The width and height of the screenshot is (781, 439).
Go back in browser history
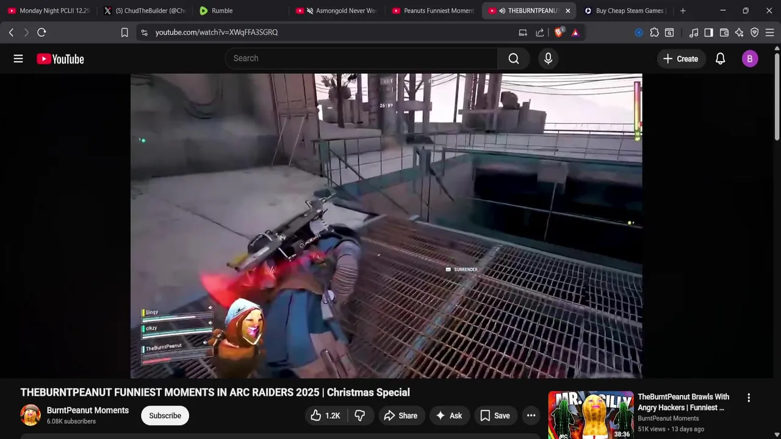point(11,32)
